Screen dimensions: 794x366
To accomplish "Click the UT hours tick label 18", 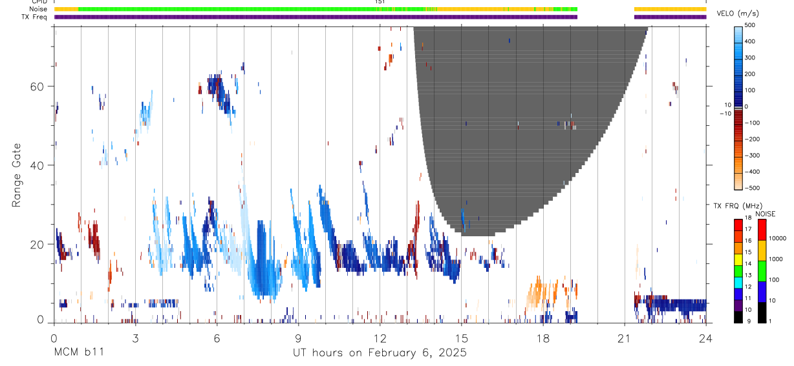I will pos(543,338).
